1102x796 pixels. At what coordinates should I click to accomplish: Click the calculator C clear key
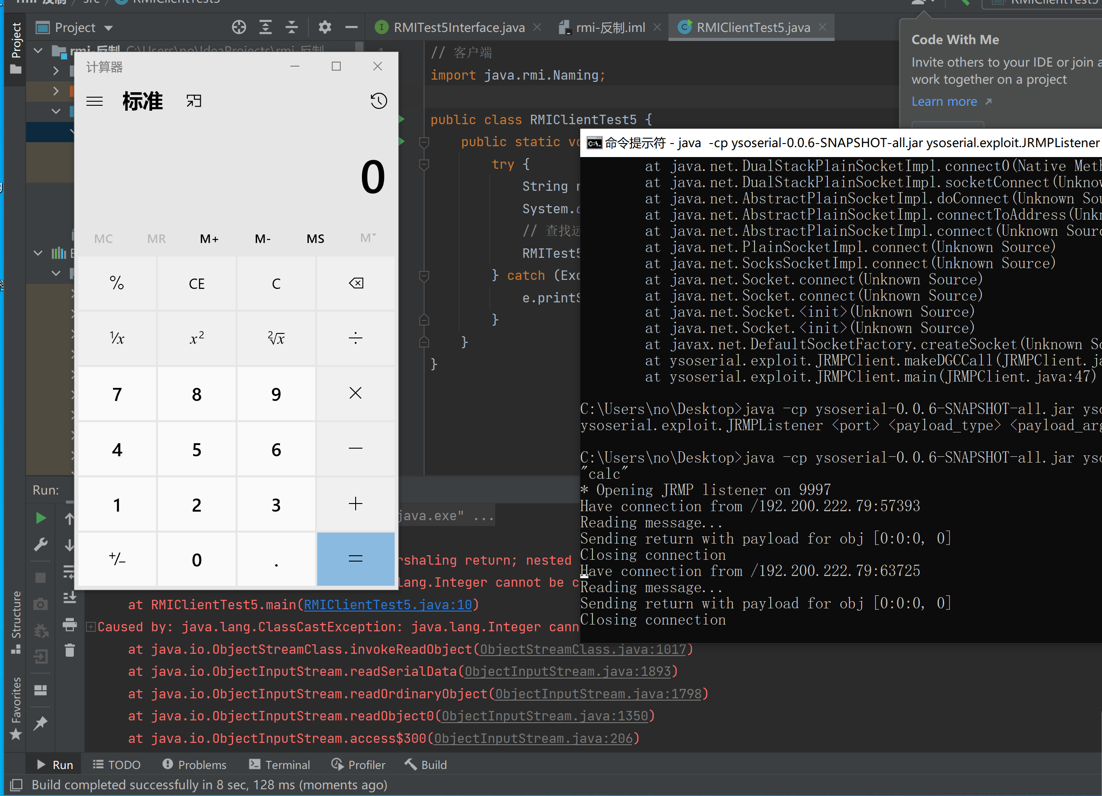[x=276, y=283]
